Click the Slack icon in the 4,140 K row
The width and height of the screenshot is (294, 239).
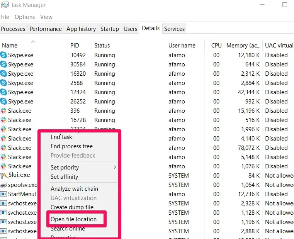(x=3, y=139)
